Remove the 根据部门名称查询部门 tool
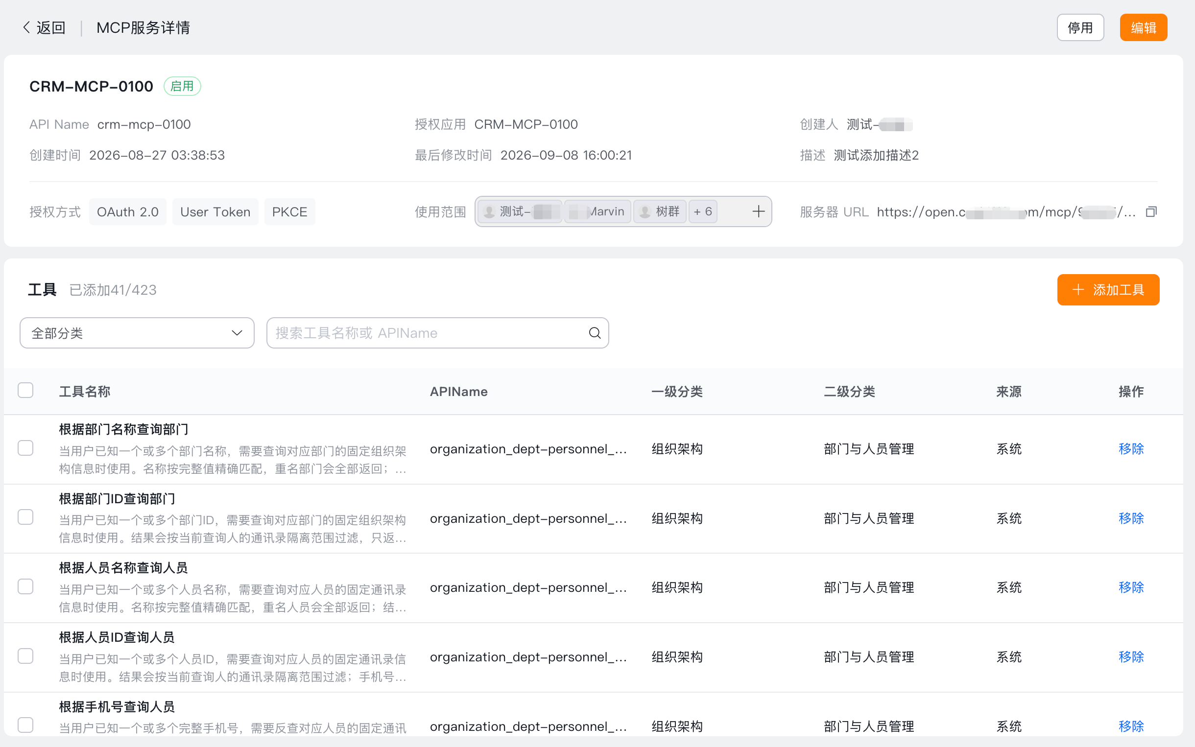Viewport: 1195px width, 747px height. [1131, 448]
